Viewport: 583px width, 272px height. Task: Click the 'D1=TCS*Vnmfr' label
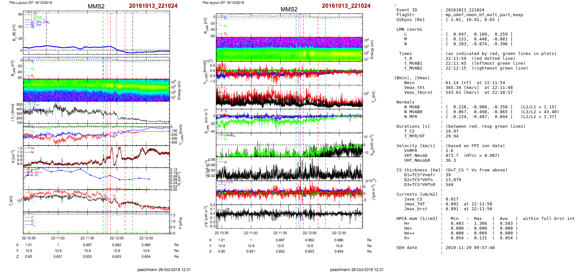[419, 175]
